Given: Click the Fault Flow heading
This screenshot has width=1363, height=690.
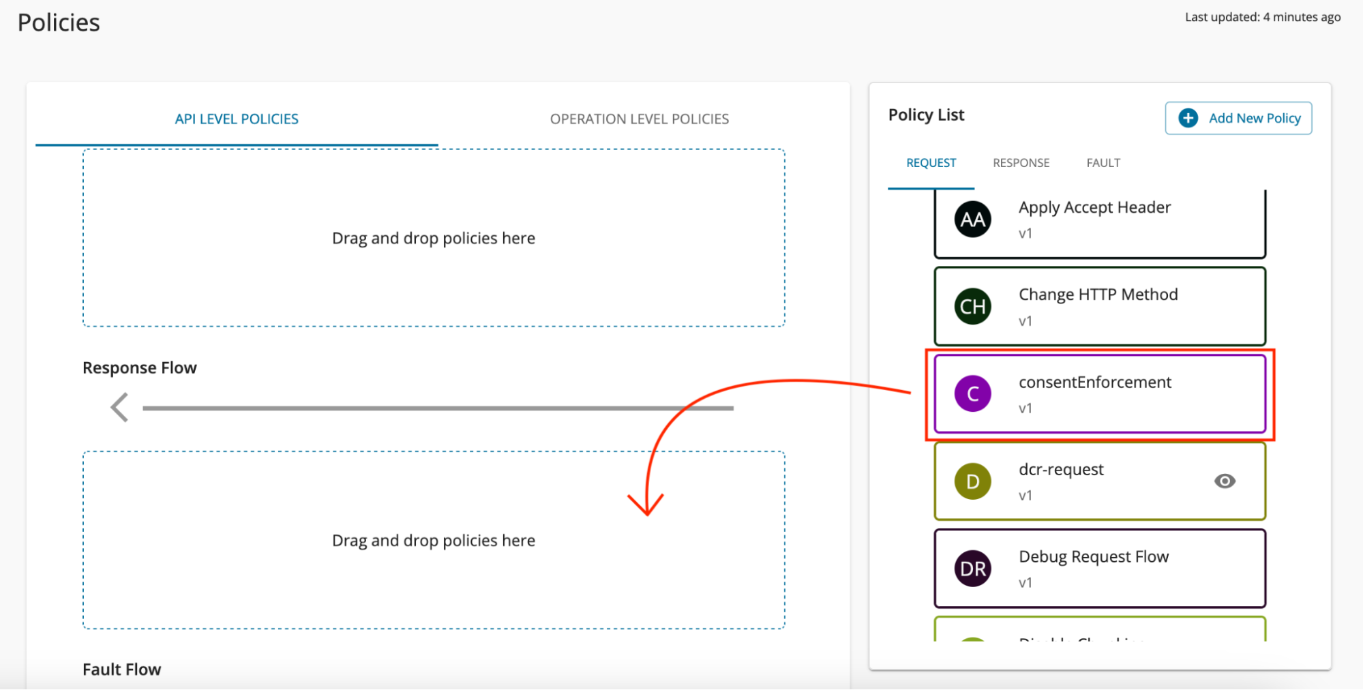Looking at the screenshot, I should pos(122,670).
